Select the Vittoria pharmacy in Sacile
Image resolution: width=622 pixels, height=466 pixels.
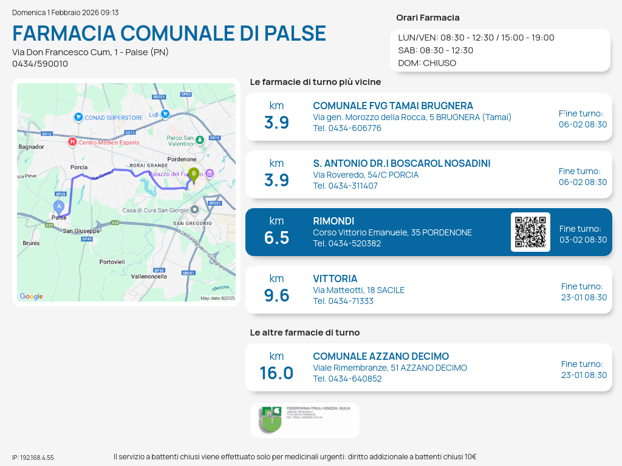pyautogui.click(x=335, y=279)
